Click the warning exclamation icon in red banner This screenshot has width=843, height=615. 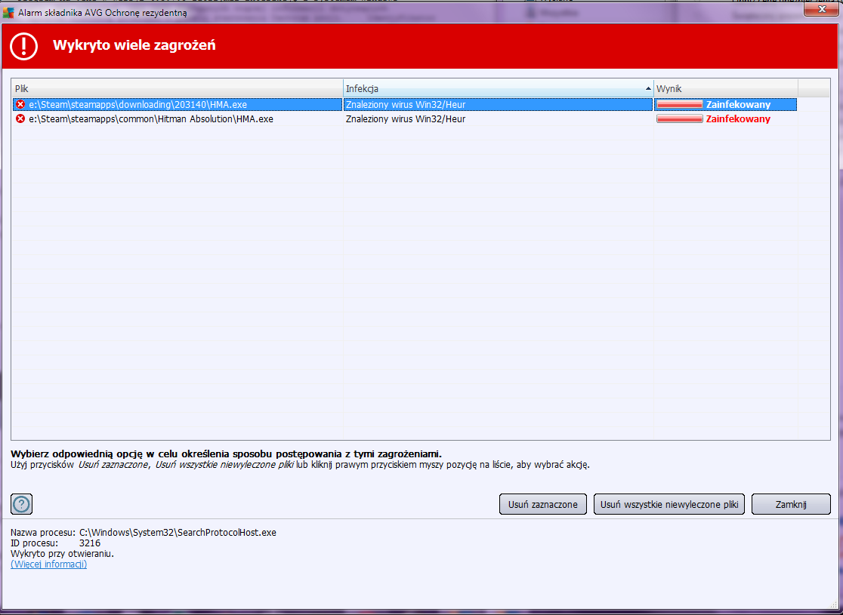23,46
